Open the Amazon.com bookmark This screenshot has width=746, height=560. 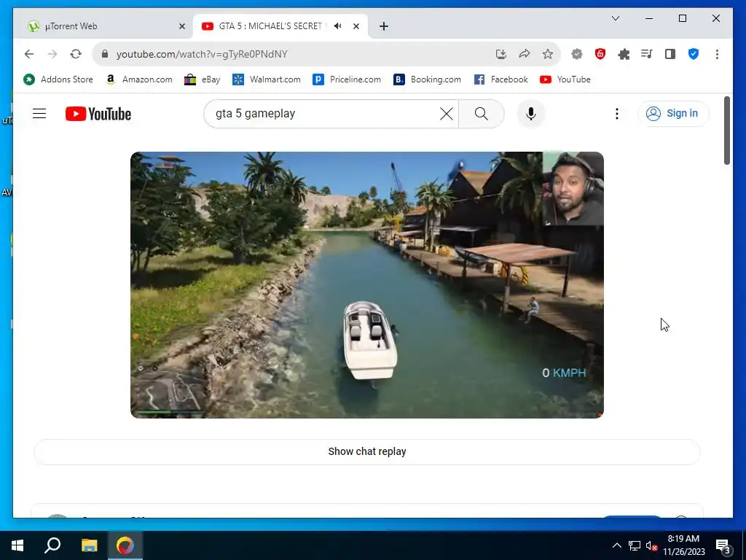tap(139, 79)
